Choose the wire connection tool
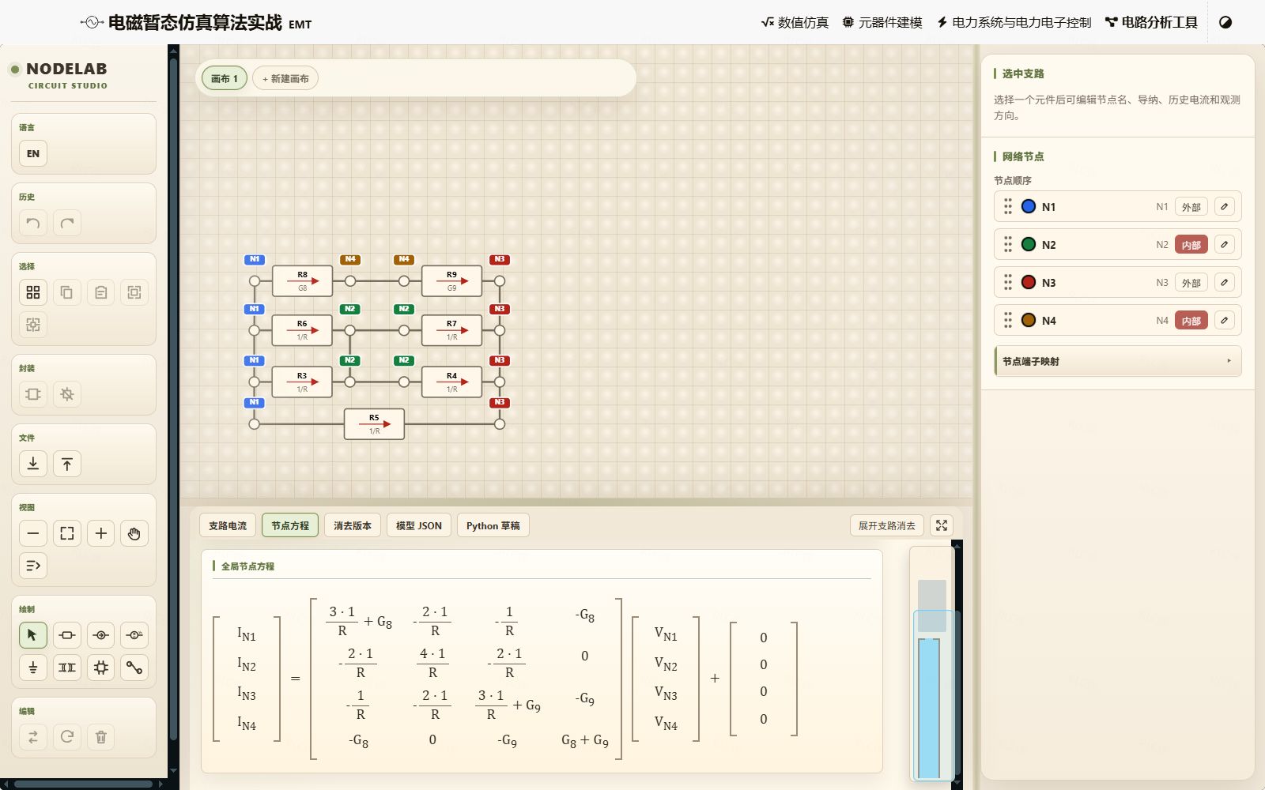This screenshot has width=1265, height=790. 134,668
